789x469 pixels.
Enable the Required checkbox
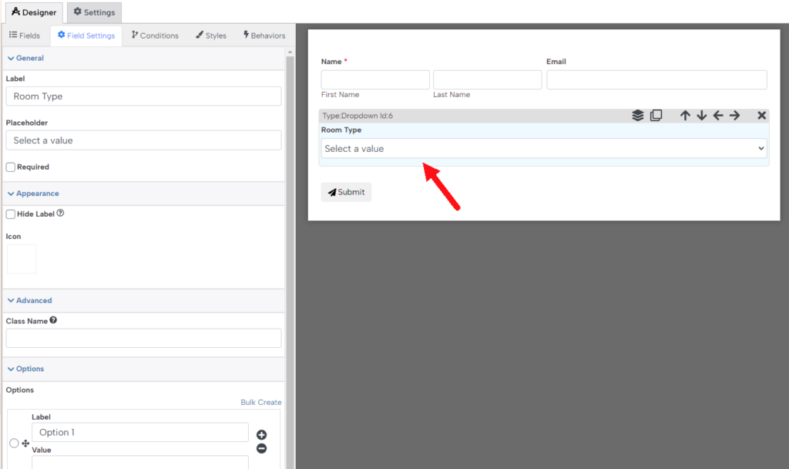point(11,167)
